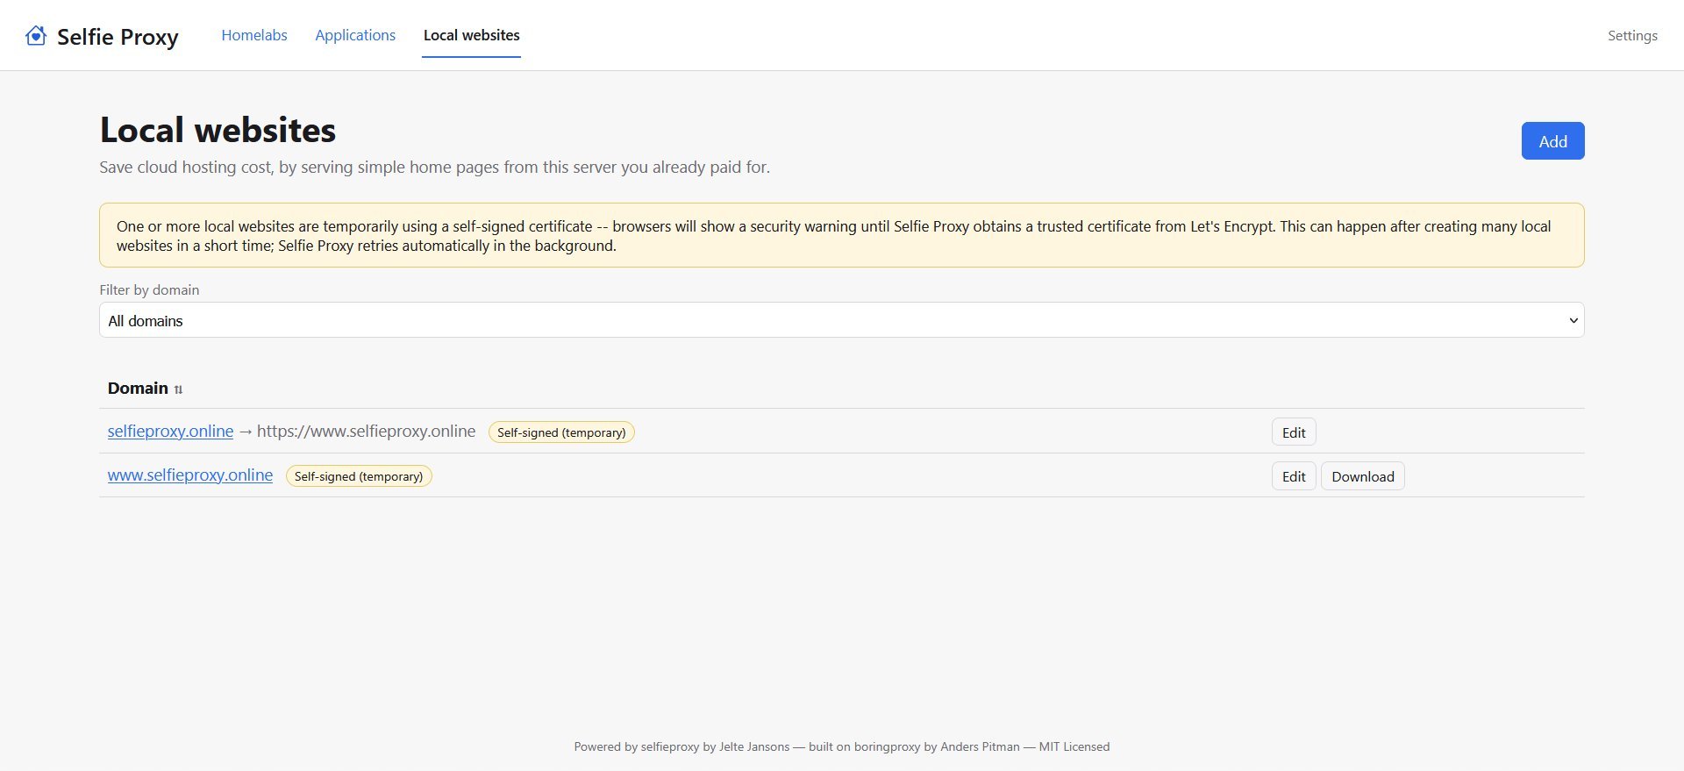The height and width of the screenshot is (771, 1684).
Task: Select the Local websites tab
Action: 471,35
